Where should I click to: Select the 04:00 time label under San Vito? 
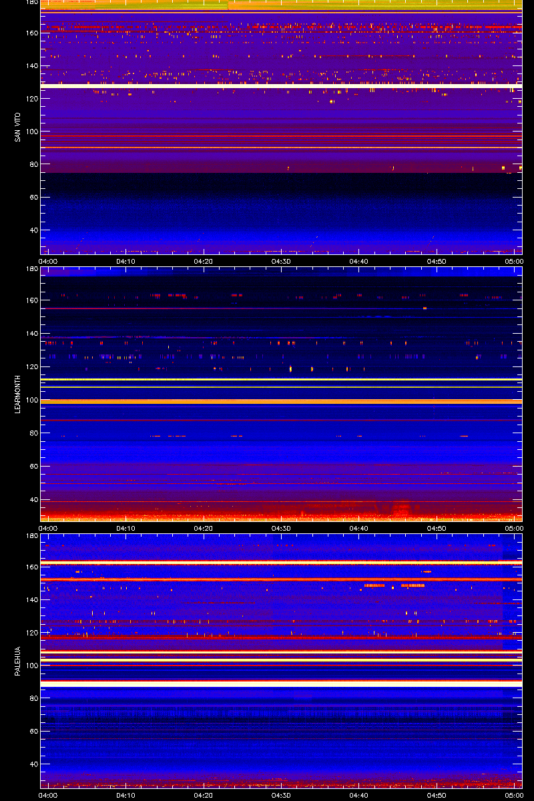[x=49, y=261]
